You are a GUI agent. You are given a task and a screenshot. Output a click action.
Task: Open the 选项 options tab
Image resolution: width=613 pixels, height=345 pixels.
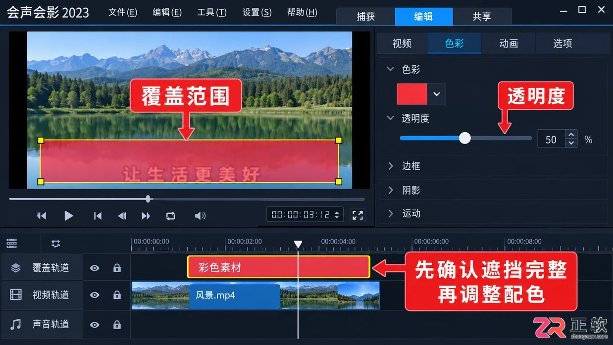coord(562,44)
